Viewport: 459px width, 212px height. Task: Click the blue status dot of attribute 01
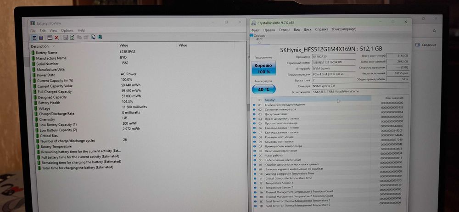coord(254,105)
